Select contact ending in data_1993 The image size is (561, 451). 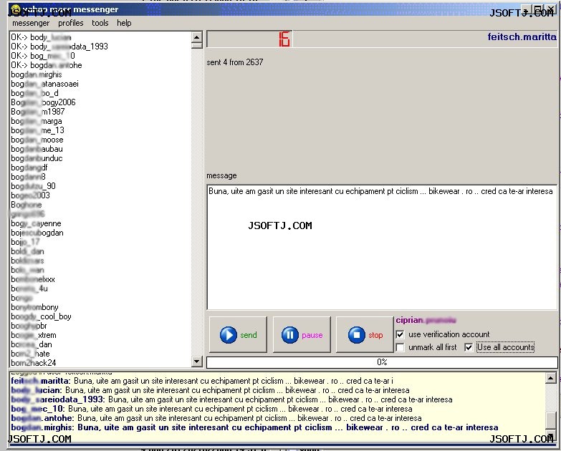(x=59, y=47)
